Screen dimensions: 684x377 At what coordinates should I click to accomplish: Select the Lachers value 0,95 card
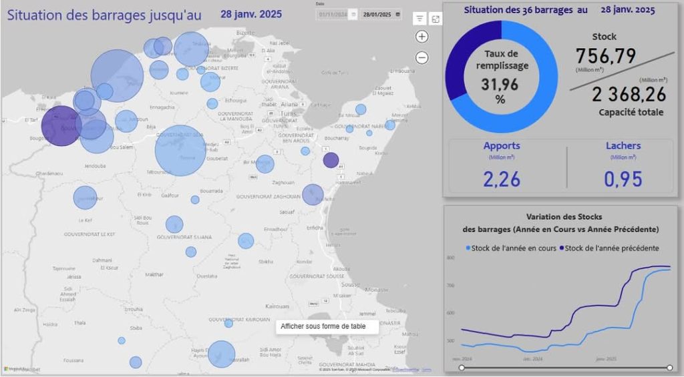[x=623, y=178]
